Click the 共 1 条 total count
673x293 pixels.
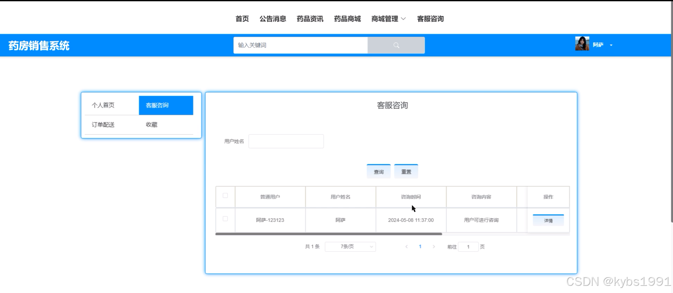(312, 247)
